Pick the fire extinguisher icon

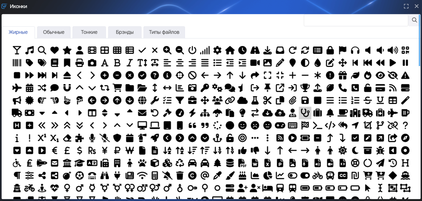(142, 138)
